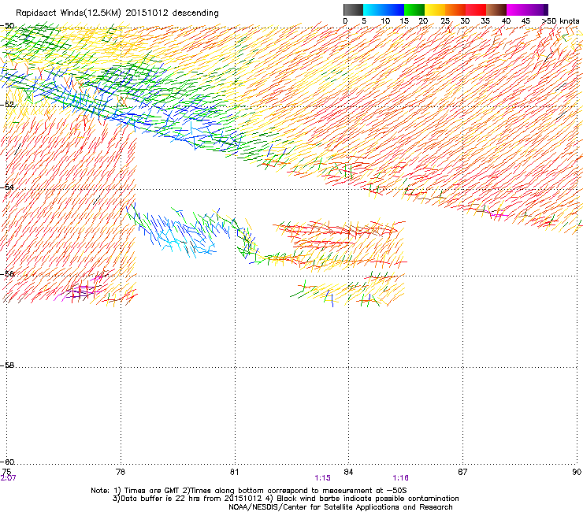Click the green 15-20 knots color segment

point(414,9)
